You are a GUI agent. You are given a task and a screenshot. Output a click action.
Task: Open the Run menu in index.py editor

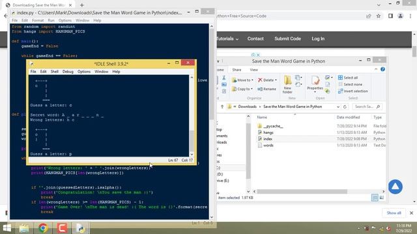(x=51, y=20)
